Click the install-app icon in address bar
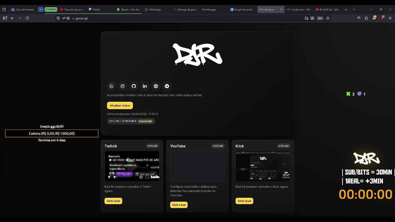This screenshot has width=395, height=222. pos(312,18)
